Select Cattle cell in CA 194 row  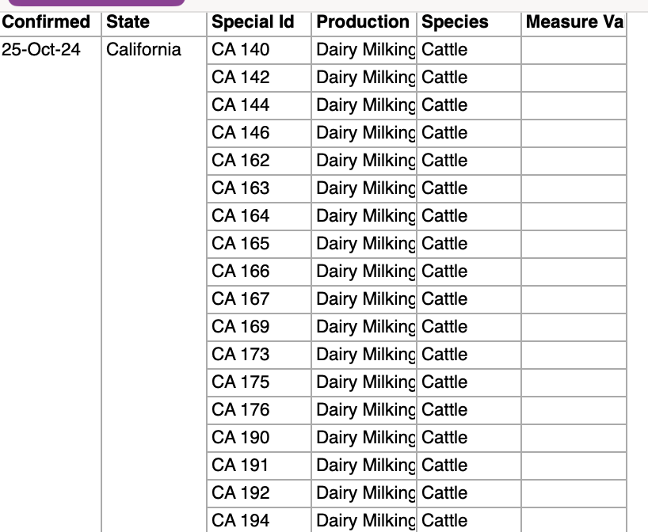[469, 520]
